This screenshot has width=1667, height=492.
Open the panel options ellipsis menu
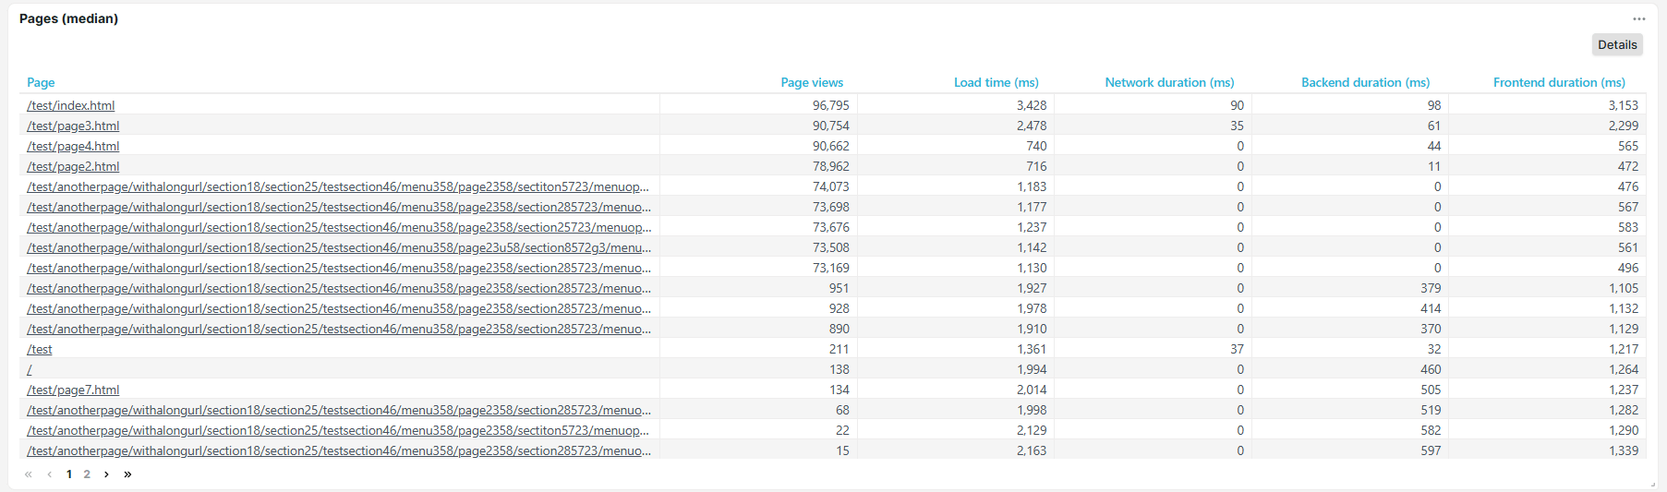[x=1638, y=18]
